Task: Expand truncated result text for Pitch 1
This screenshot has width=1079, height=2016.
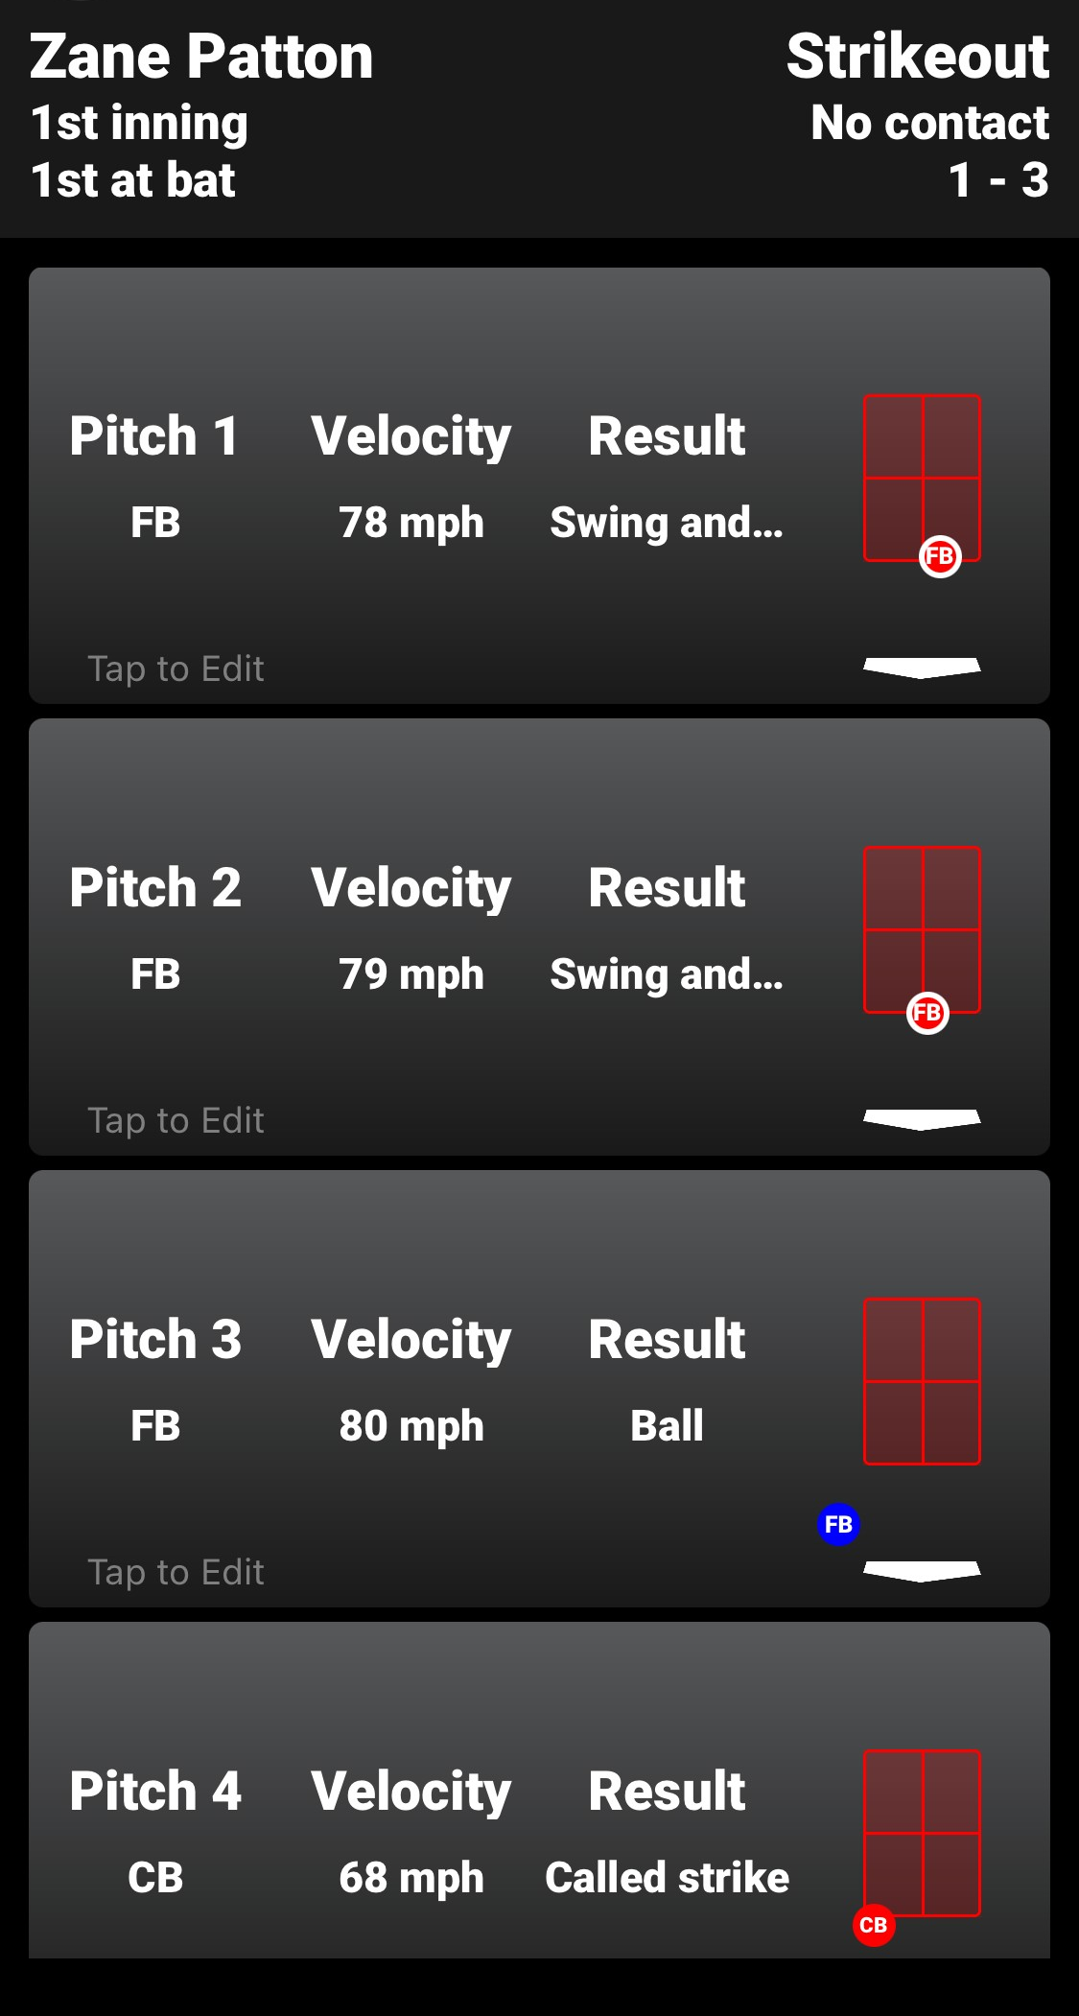Action: click(667, 524)
